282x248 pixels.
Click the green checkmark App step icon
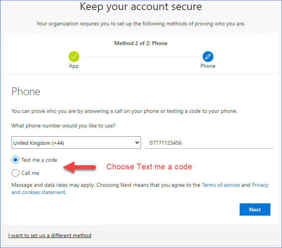coord(74,57)
